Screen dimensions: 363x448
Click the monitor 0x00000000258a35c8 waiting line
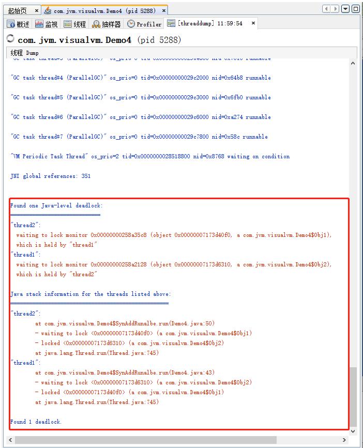coord(174,235)
